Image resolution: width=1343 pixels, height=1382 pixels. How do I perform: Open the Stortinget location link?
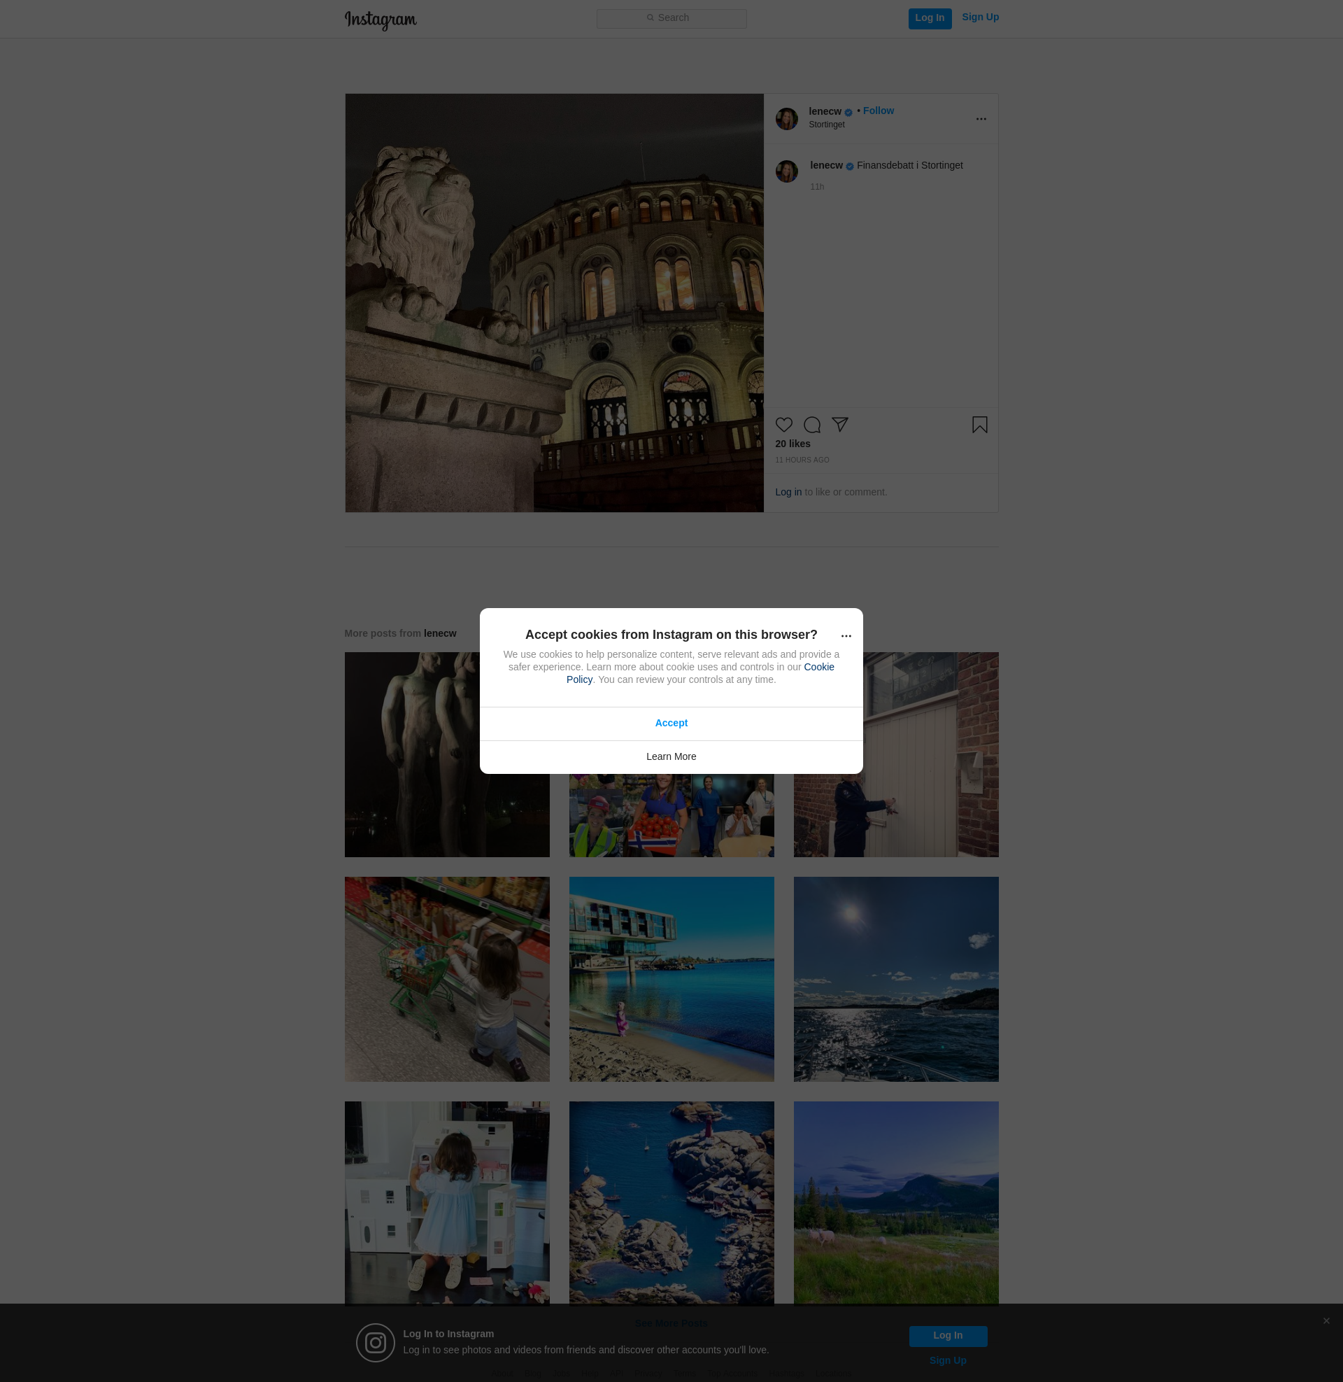pos(826,125)
